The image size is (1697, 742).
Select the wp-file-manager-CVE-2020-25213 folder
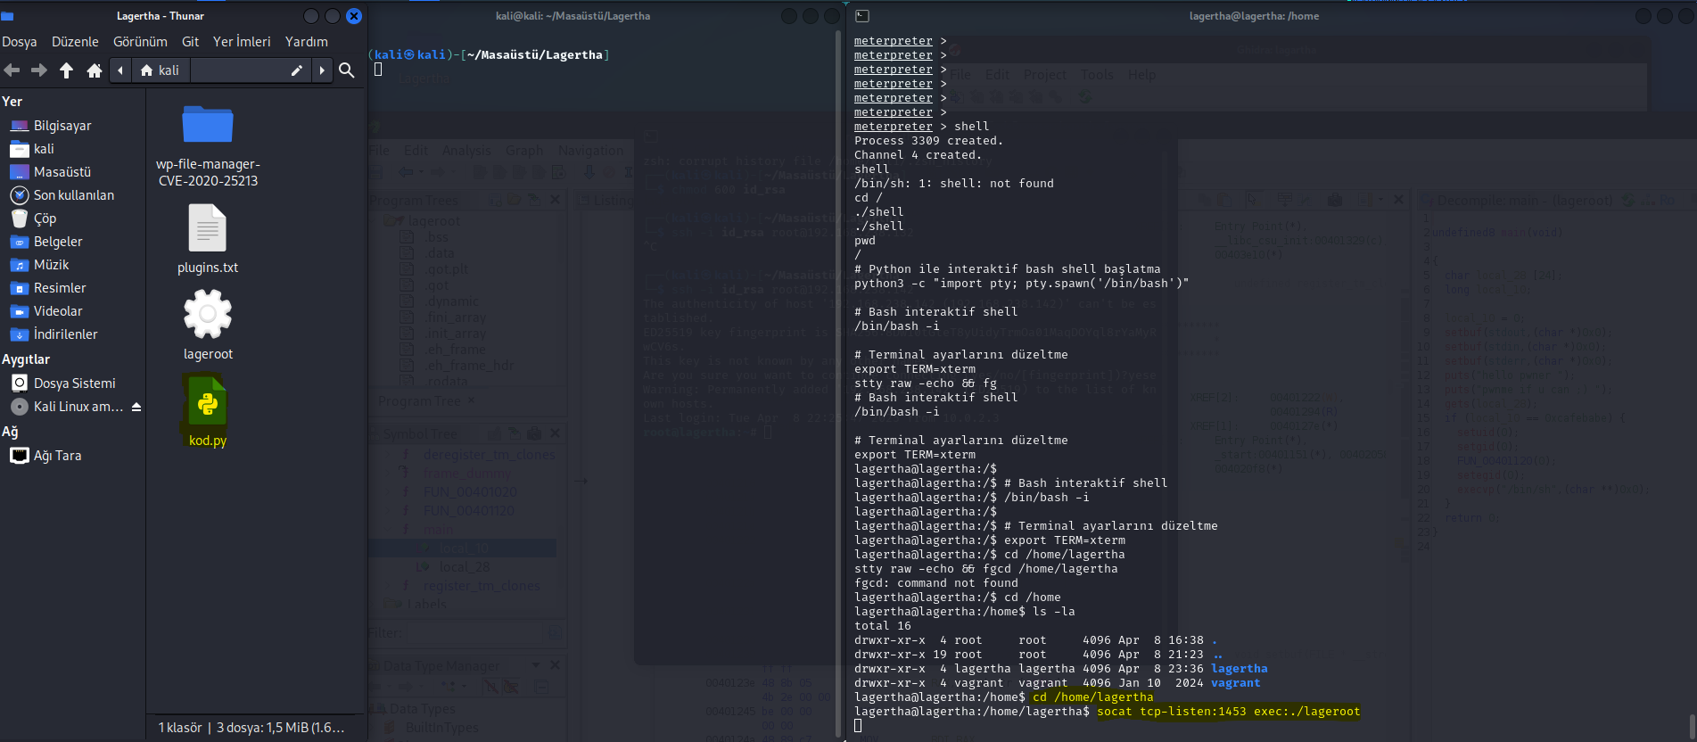(208, 145)
